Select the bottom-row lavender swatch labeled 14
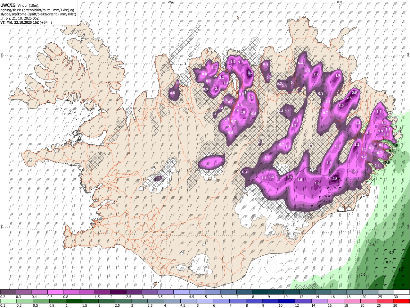 [320, 301]
